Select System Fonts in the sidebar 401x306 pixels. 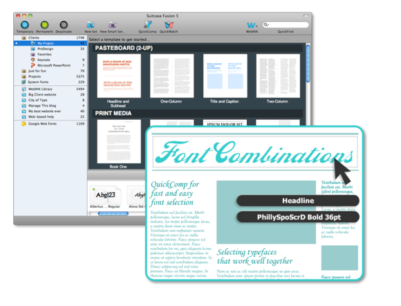tap(50, 82)
